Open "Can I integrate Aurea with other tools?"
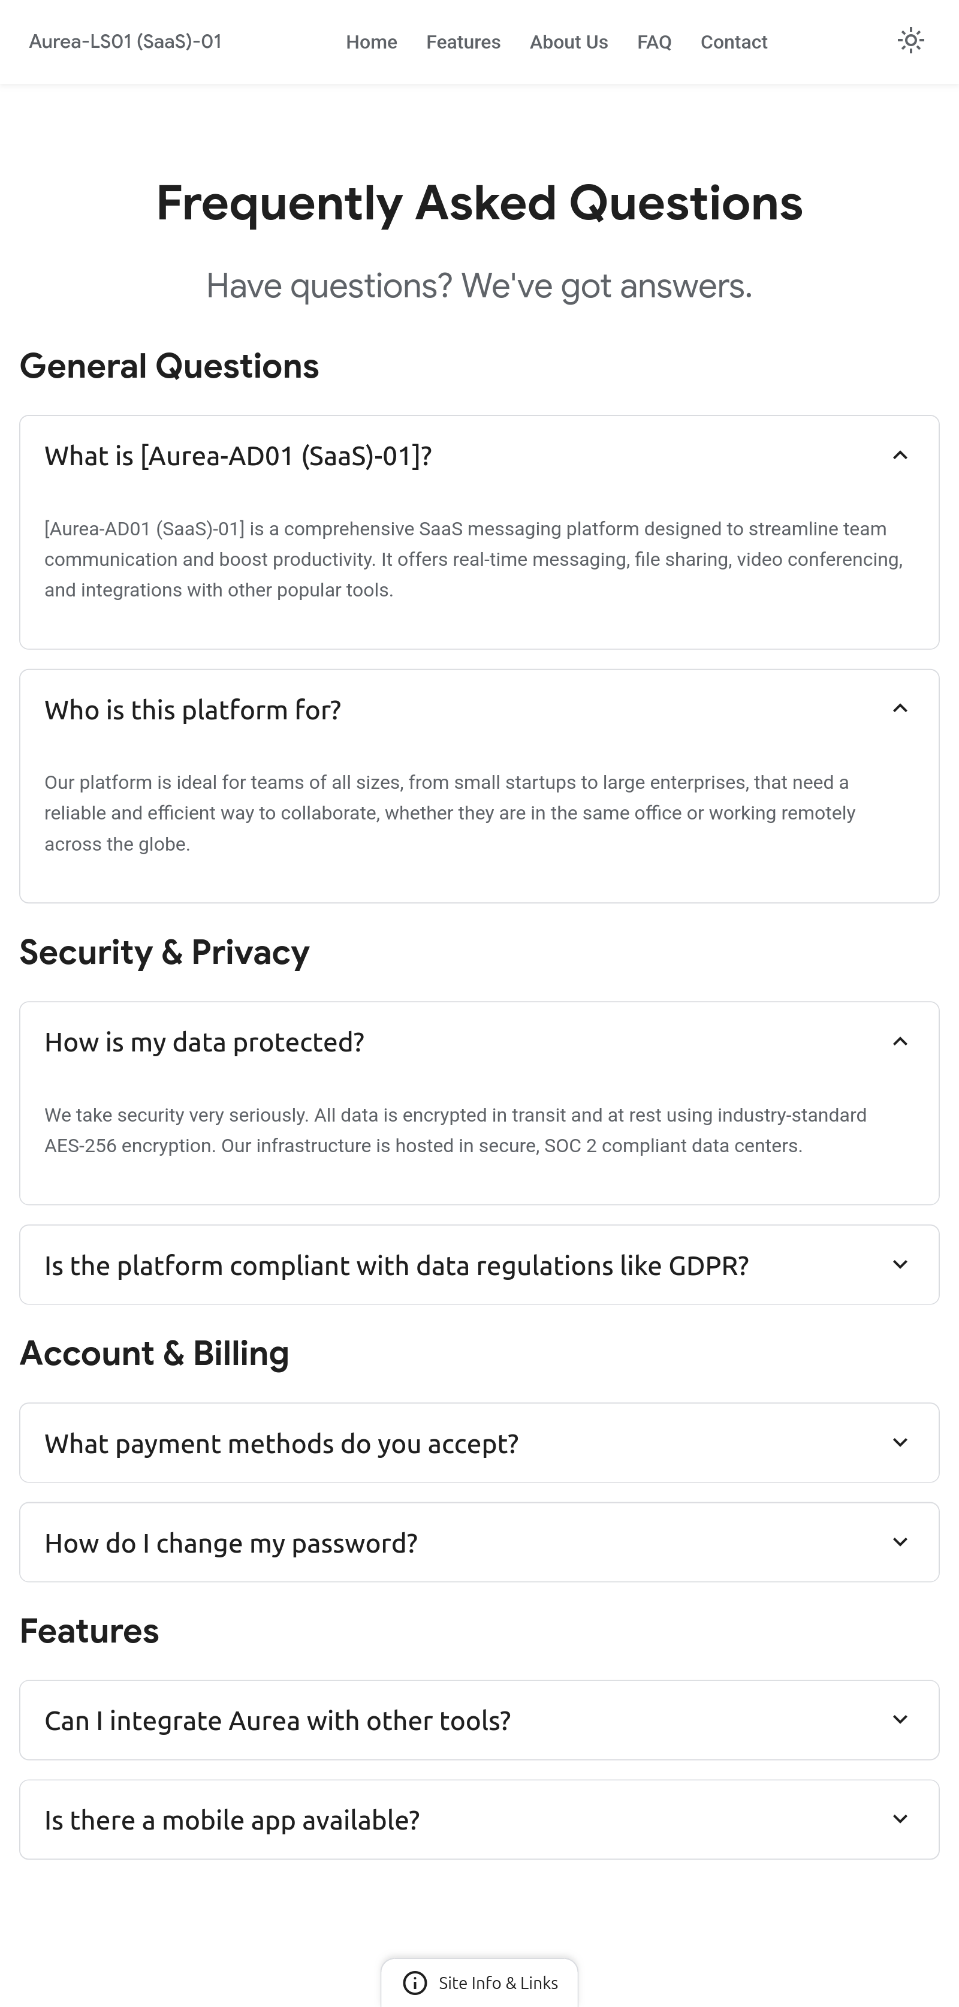Screen dimensions: 959x2007 point(278,1720)
